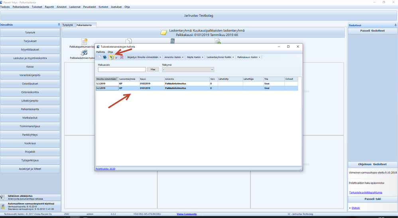
Task: Click the Tarkastele polettitapahtumia link
Action: pos(366,193)
